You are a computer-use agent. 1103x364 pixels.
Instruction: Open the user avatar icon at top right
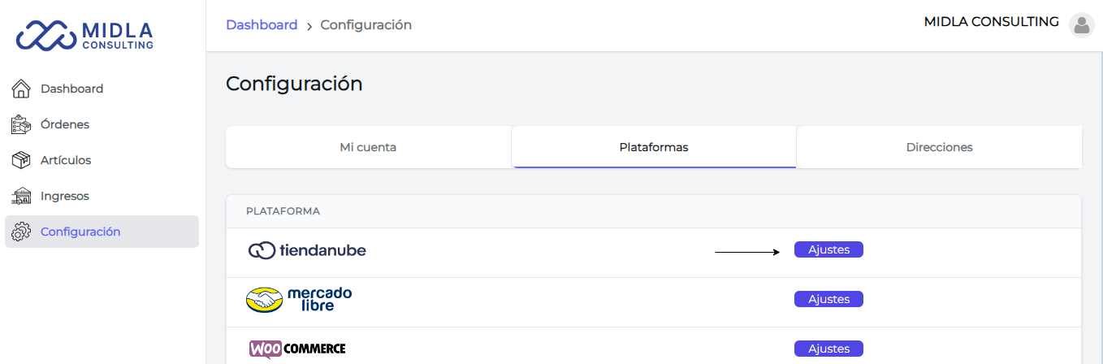1081,25
